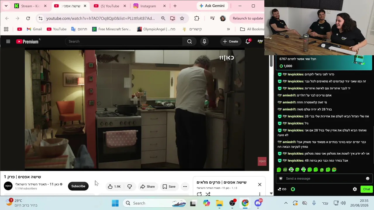This screenshot has width=374, height=210.
Task: Open Discord from the taskbar
Action: coord(258,203)
